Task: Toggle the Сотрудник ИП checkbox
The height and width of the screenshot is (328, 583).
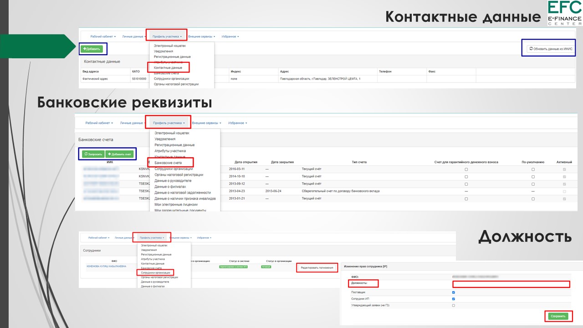Action: [454, 299]
